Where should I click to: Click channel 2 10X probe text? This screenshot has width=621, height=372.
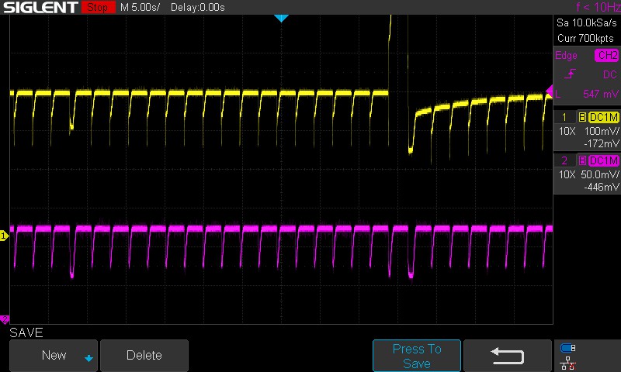point(567,174)
